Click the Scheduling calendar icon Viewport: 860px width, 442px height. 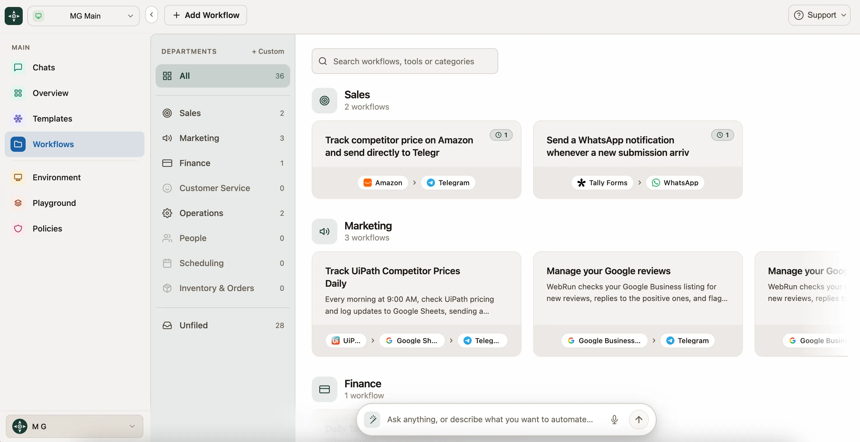pyautogui.click(x=167, y=263)
